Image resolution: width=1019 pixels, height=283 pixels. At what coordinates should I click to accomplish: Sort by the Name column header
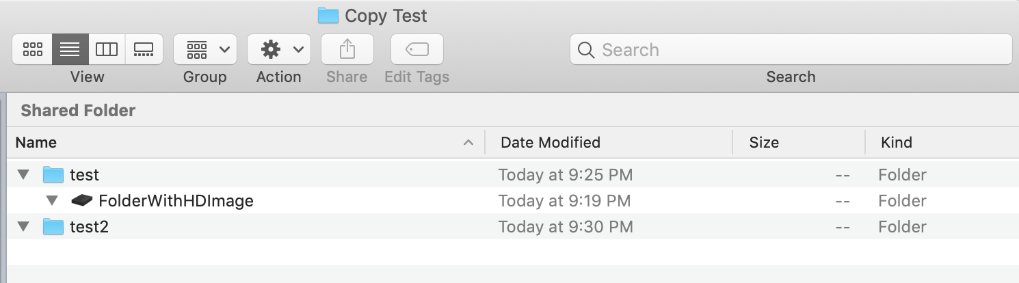tap(246, 142)
